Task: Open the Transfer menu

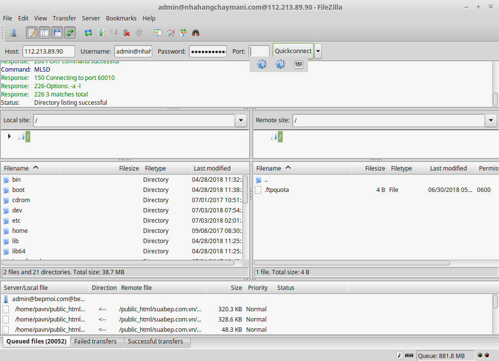Action: coord(64,19)
